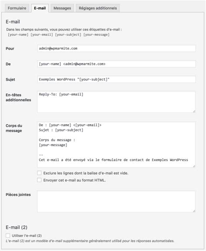
Task: Click the resize handle of Pièces jointes box
Action: pyautogui.click(x=194, y=211)
